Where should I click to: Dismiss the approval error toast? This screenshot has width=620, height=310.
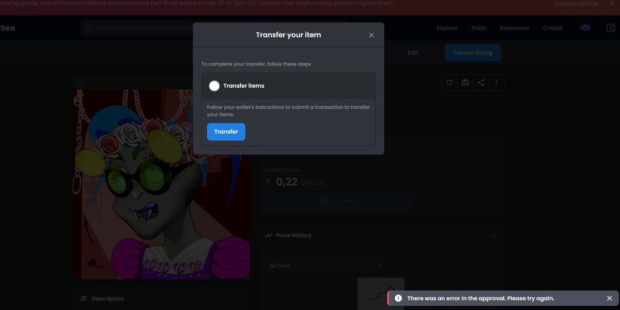point(610,298)
